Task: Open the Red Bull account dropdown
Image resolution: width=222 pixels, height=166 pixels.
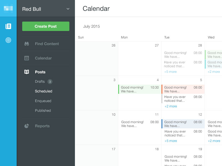Action: 46,9
